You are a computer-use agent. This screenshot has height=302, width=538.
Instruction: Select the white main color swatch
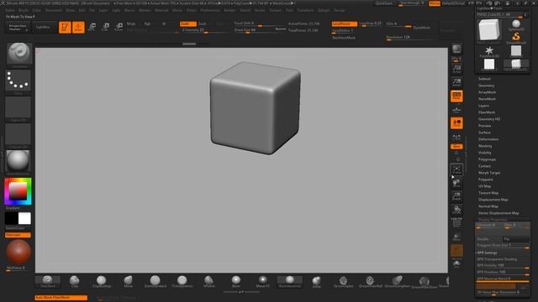[24, 218]
